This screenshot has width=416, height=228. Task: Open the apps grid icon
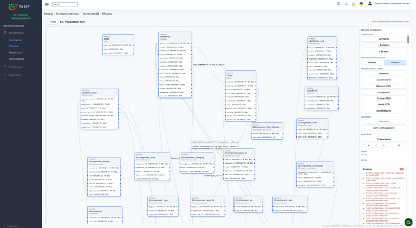pyautogui.click(x=354, y=4)
